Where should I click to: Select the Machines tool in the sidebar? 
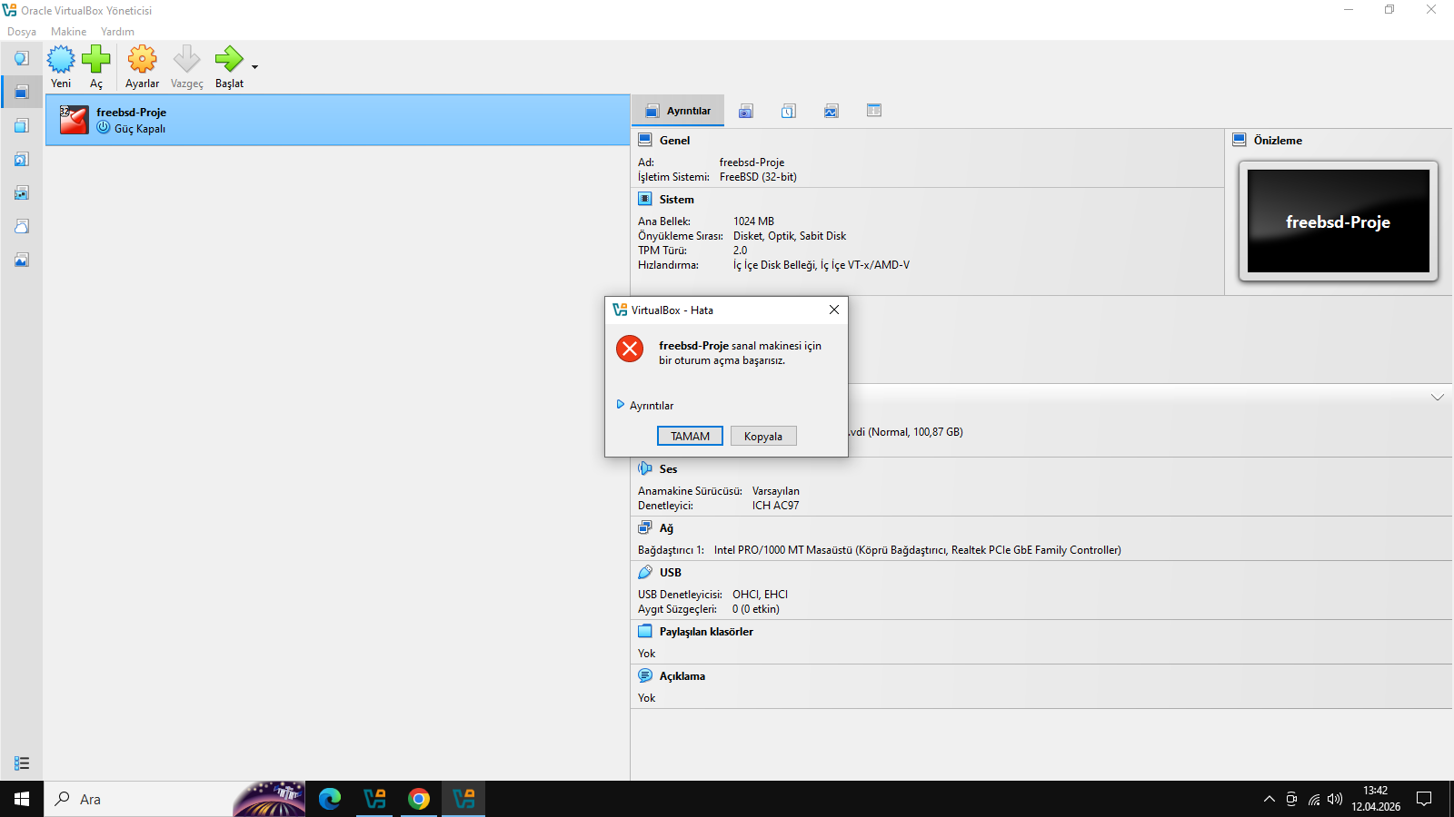tap(22, 92)
